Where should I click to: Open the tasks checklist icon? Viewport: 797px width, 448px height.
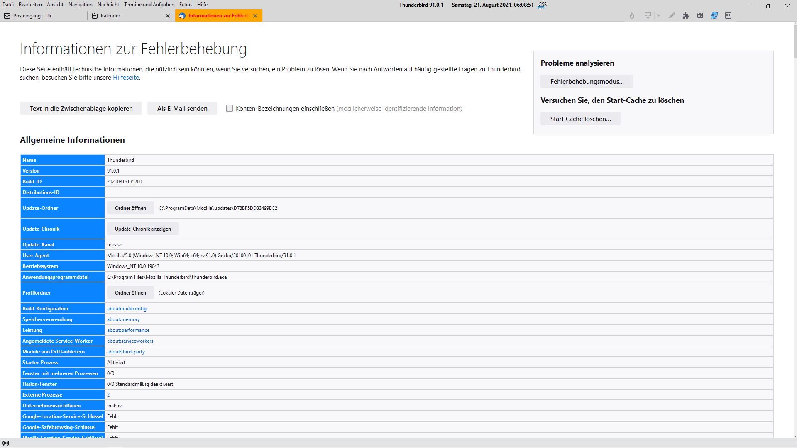pos(728,16)
